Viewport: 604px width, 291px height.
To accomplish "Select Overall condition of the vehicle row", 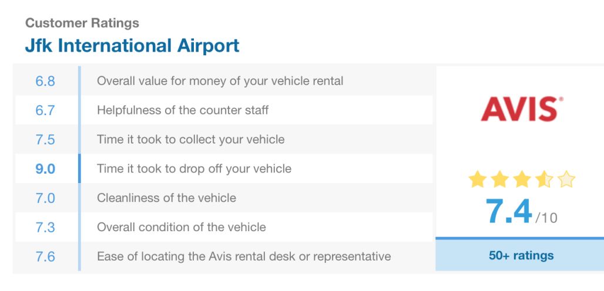I will tap(224, 227).
